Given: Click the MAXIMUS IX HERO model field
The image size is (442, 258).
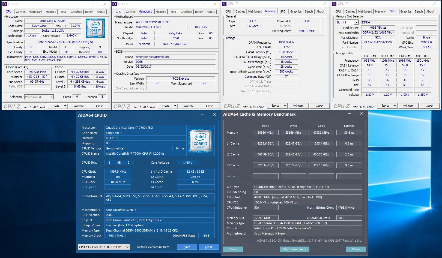Looking at the screenshot, I should pyautogui.click(x=160, y=27).
